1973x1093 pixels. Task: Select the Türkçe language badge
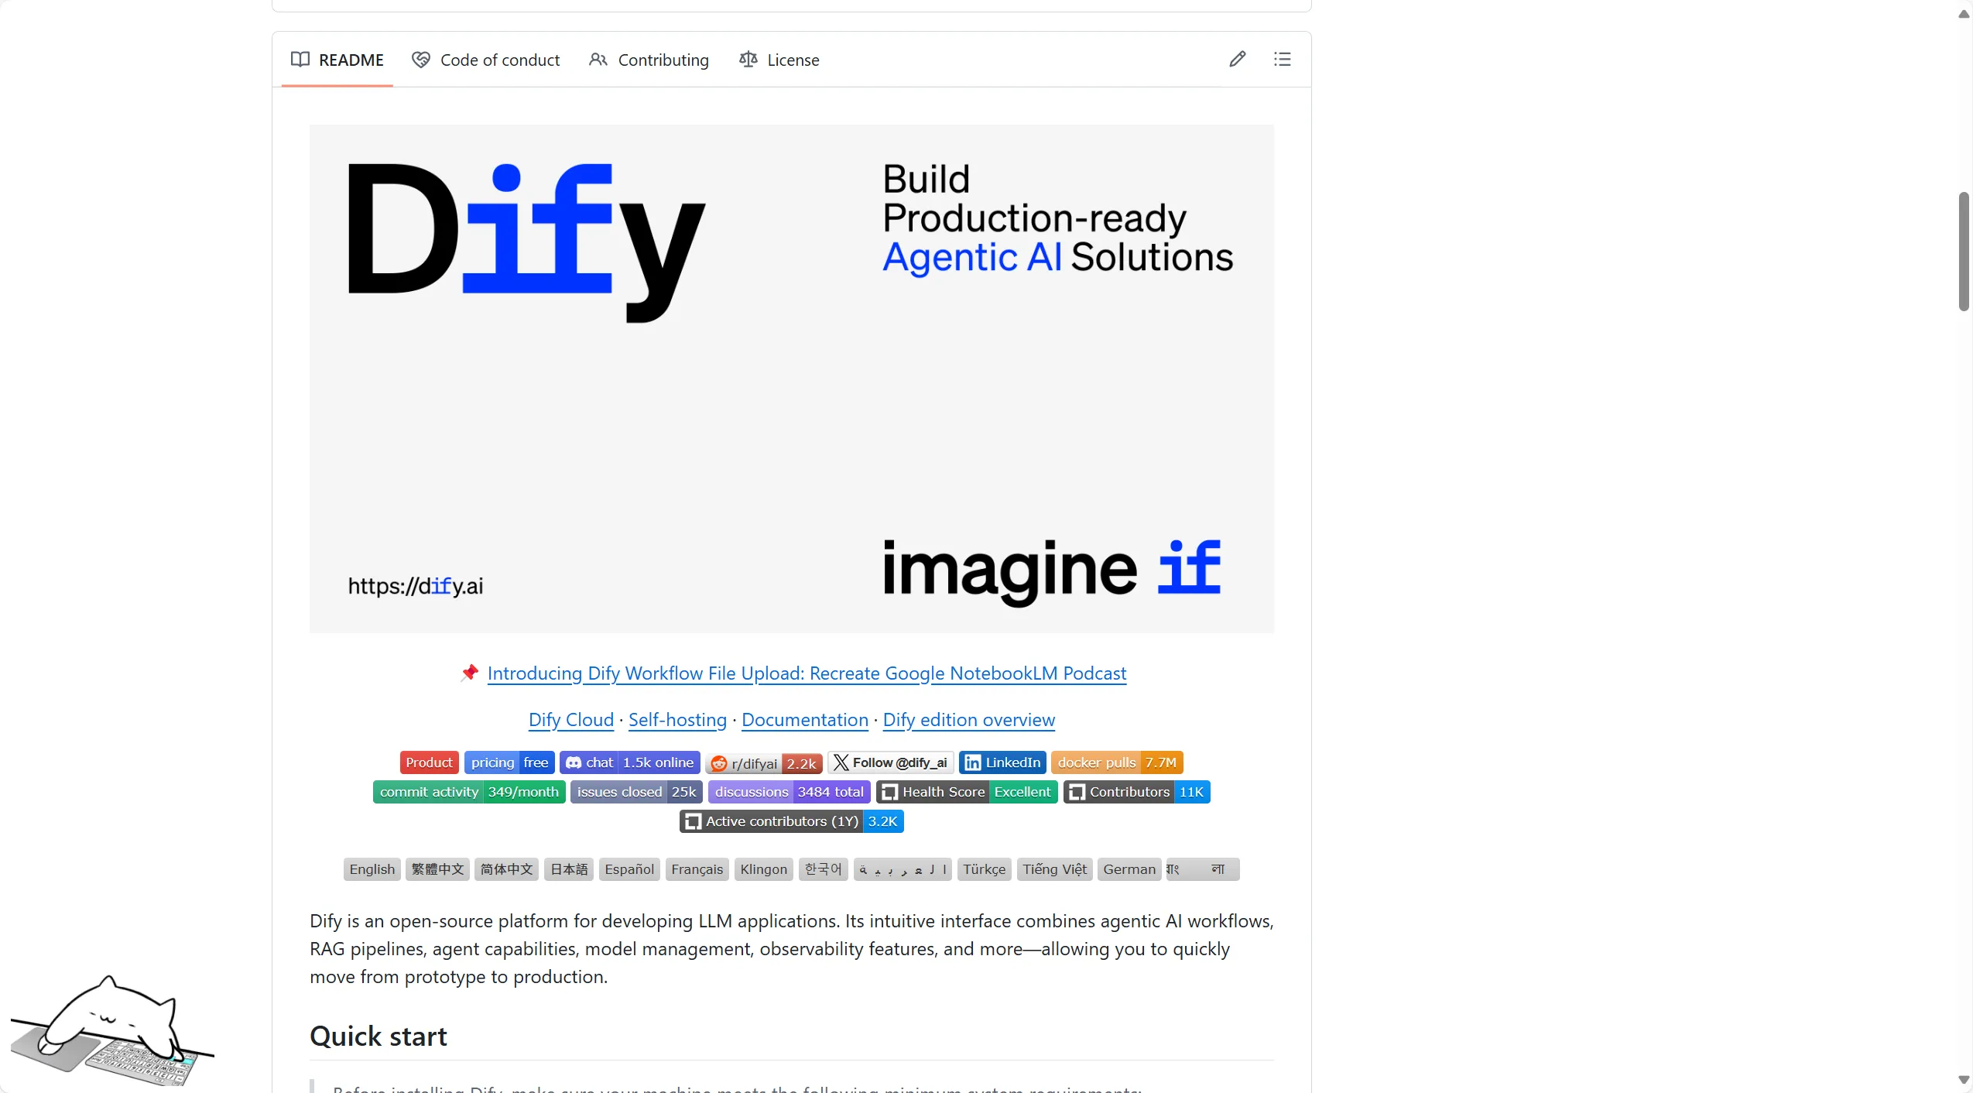point(985,869)
